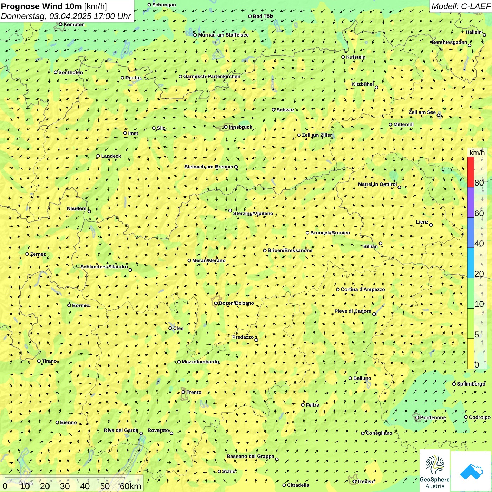Click the Sterzing/Vipiteno marker circle
The height and width of the screenshot is (492, 492).
pyautogui.click(x=230, y=211)
